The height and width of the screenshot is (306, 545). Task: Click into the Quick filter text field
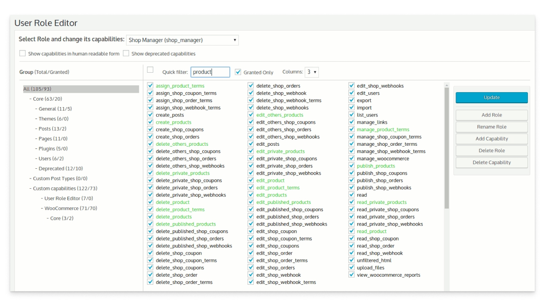click(210, 72)
